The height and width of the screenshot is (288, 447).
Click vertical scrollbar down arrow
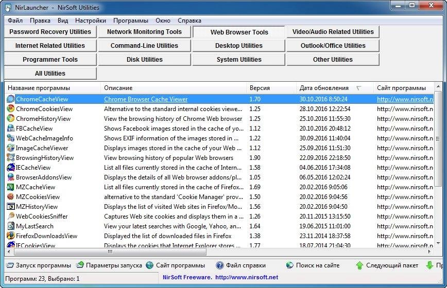tap(438, 243)
